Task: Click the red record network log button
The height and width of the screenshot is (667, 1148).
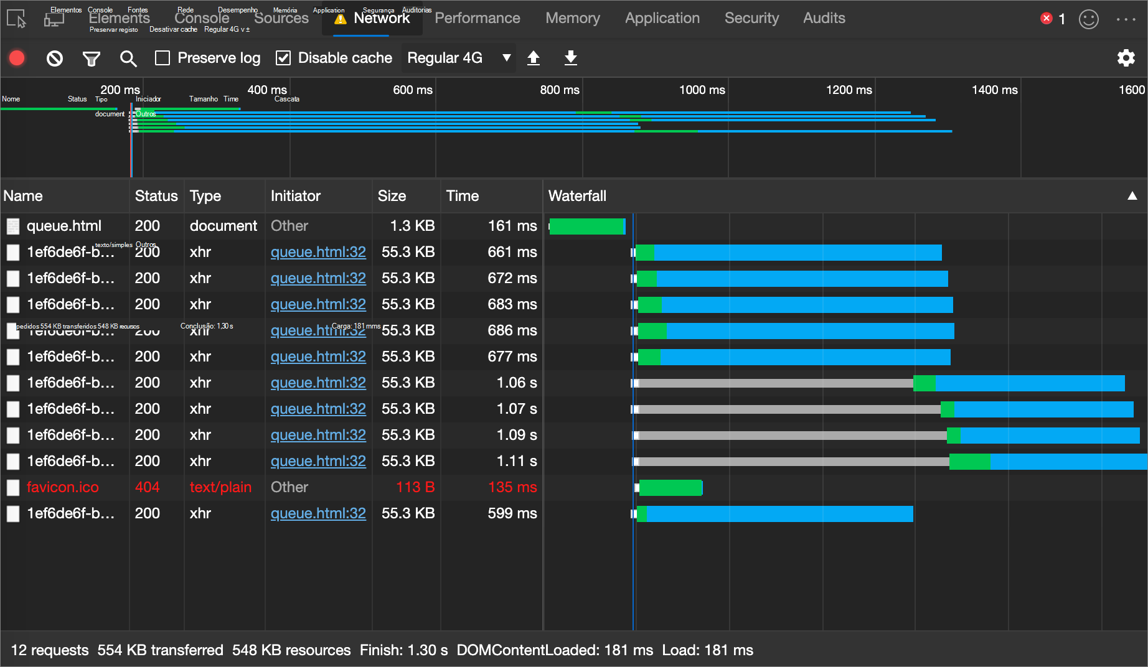Action: pos(17,58)
